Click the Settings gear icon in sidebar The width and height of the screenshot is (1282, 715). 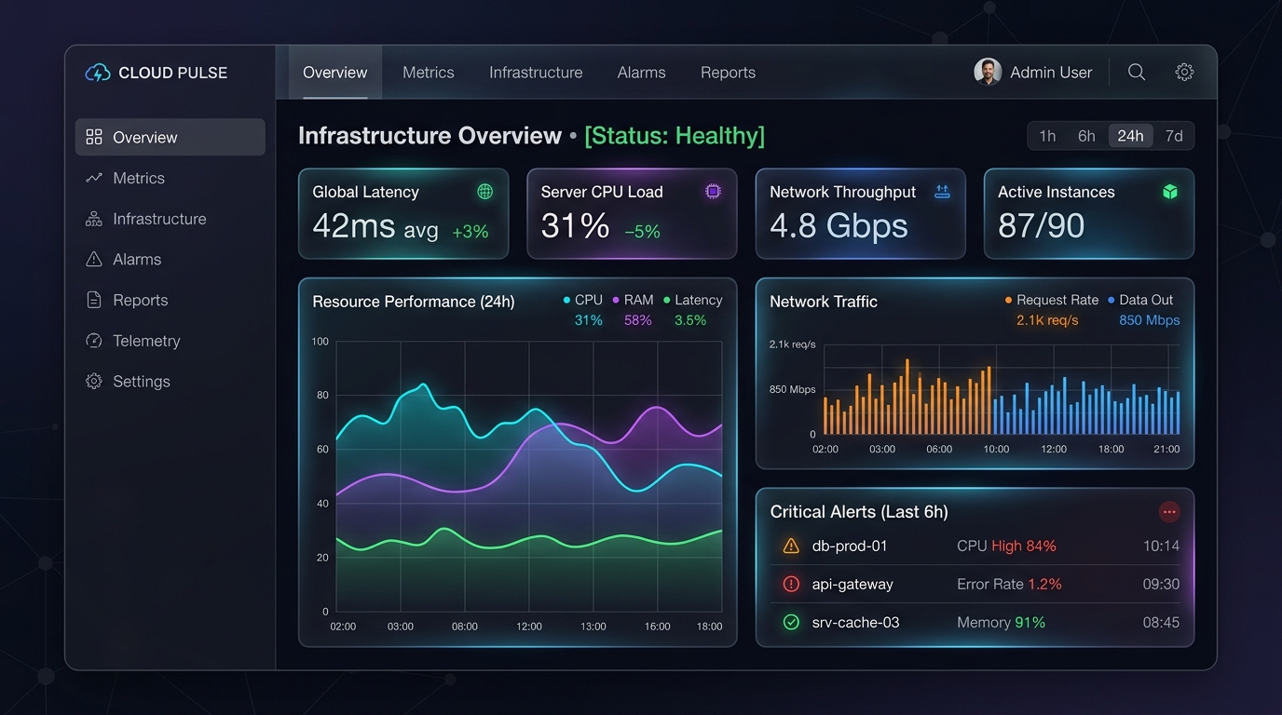tap(94, 381)
